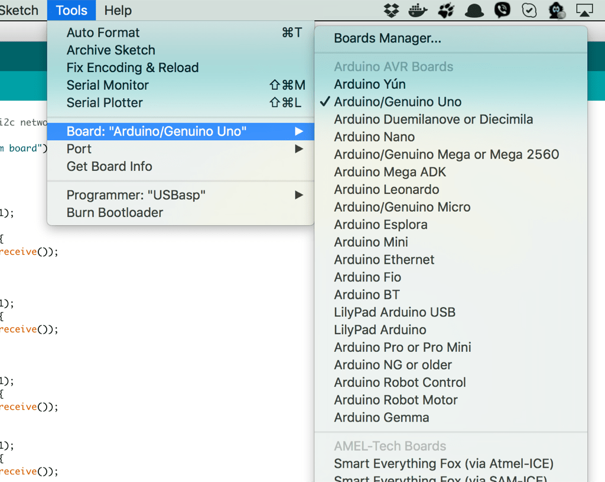Choose Arduino Robot Control board
Image resolution: width=605 pixels, height=482 pixels.
[x=451, y=383]
